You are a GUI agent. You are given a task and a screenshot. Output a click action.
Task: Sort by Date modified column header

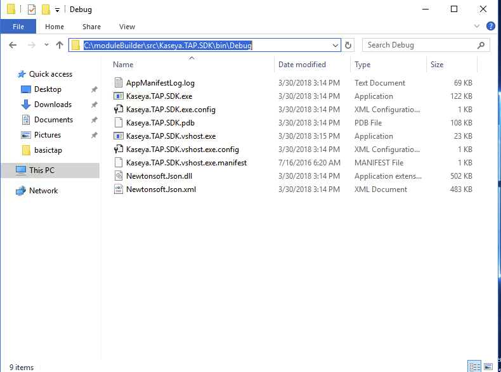302,65
